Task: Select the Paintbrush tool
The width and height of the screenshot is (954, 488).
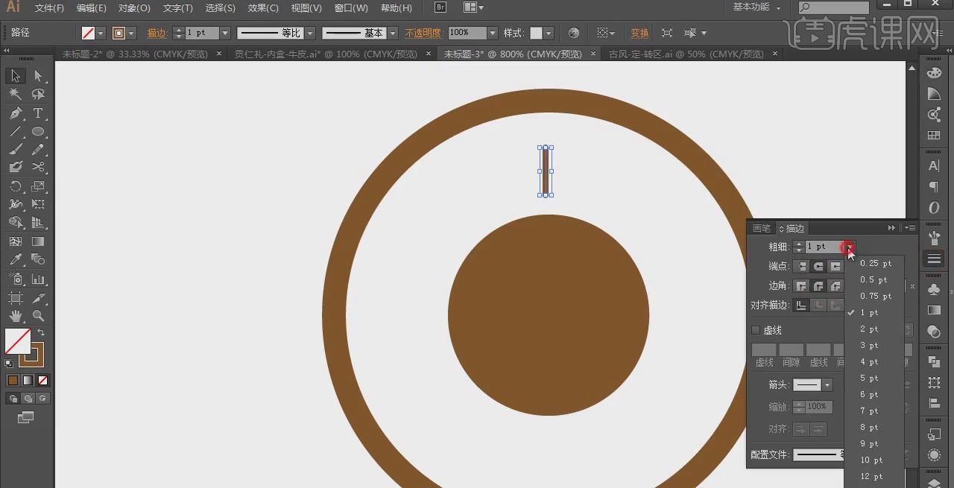Action: 16,150
